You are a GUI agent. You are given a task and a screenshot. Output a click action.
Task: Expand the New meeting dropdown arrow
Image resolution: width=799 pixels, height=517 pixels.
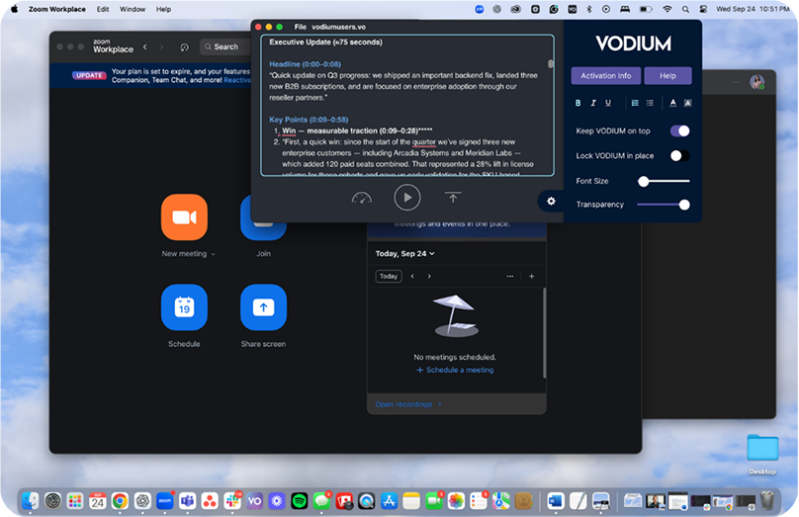(x=213, y=254)
